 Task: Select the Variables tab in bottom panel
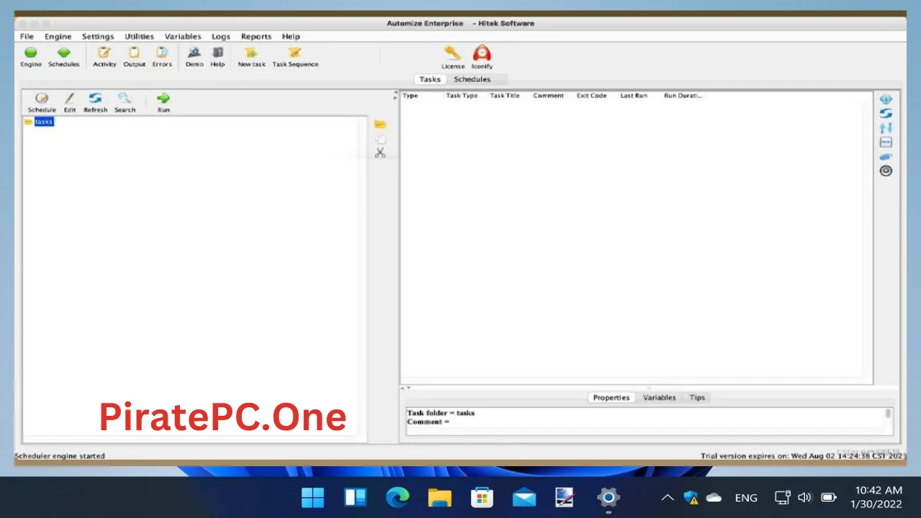[659, 397]
